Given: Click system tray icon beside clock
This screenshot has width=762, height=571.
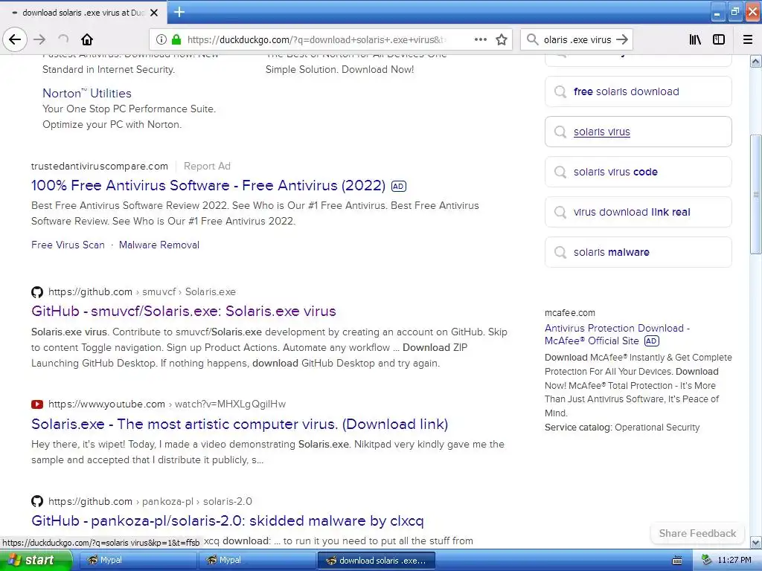Looking at the screenshot, I should coord(707,560).
